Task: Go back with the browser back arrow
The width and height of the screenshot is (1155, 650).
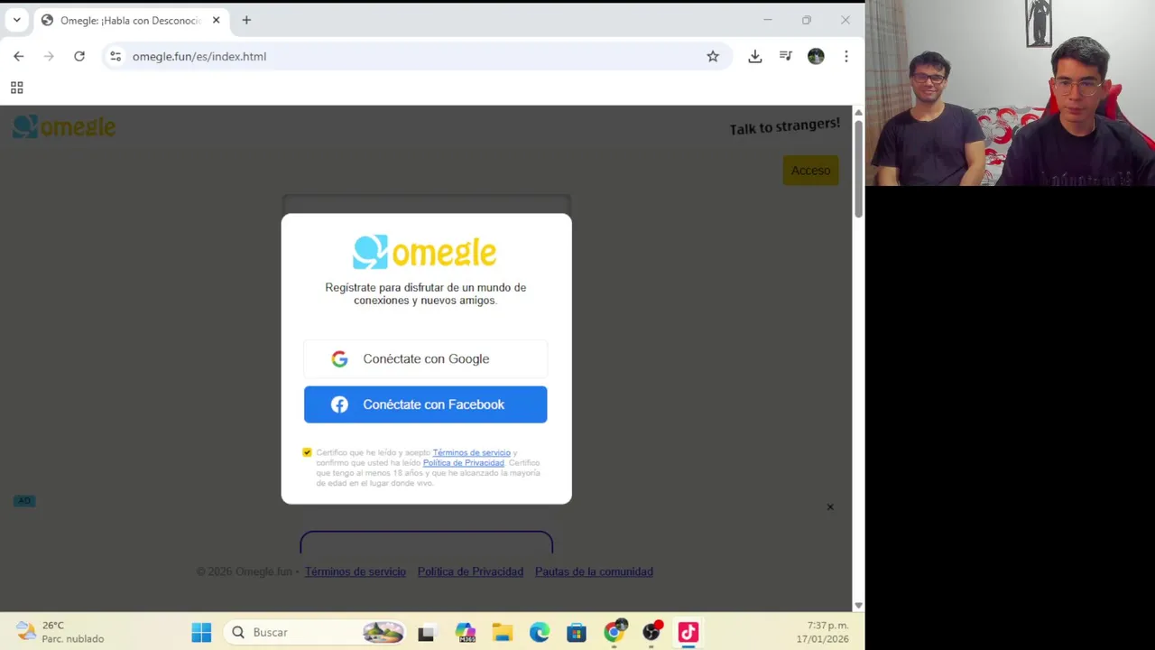Action: tap(19, 56)
